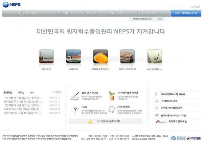Click the e-러닝 system icon
The image size is (203, 142).
coord(157,115)
